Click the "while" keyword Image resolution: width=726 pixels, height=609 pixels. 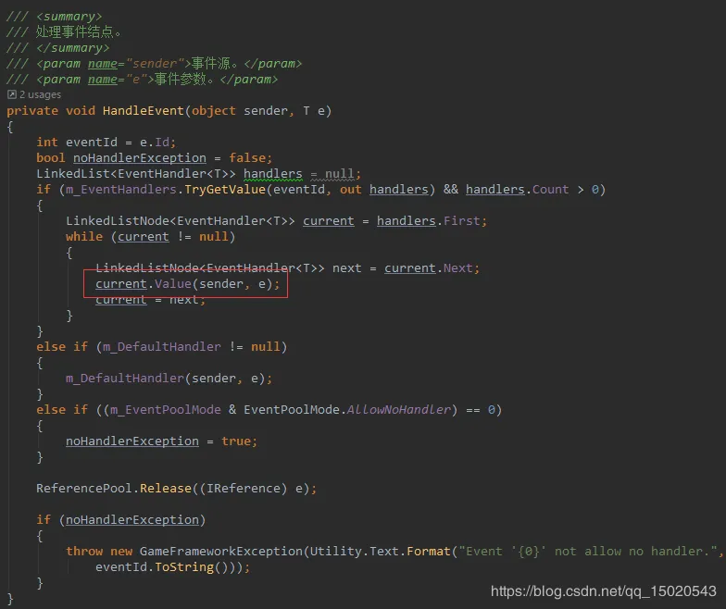pos(84,237)
